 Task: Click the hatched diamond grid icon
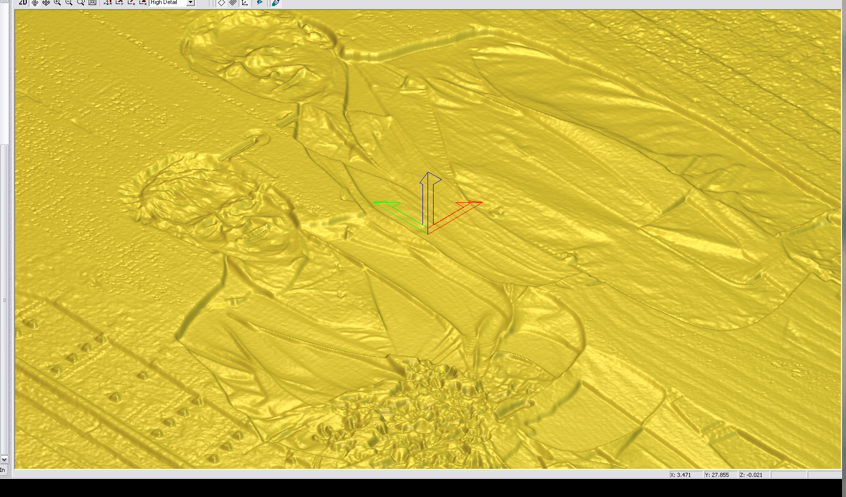[233, 3]
